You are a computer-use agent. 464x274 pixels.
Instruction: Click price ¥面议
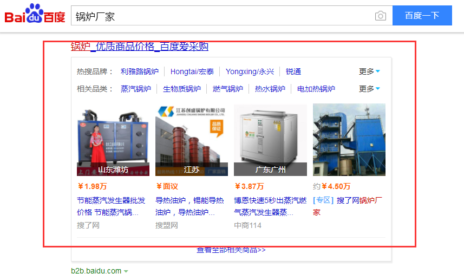pyautogui.click(x=167, y=186)
